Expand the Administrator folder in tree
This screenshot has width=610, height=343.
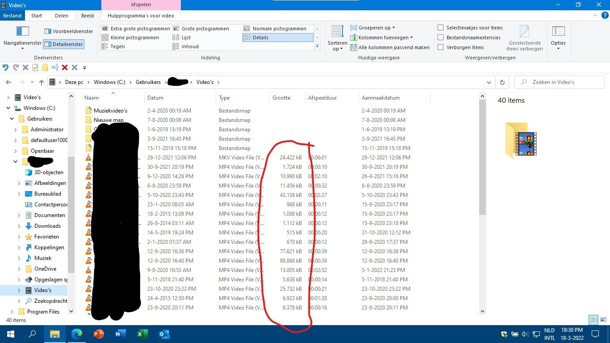(16, 130)
